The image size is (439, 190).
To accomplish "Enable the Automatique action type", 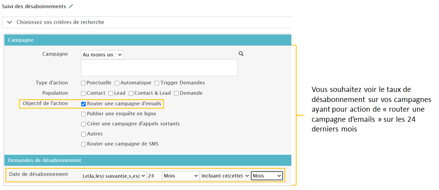I will 117,83.
